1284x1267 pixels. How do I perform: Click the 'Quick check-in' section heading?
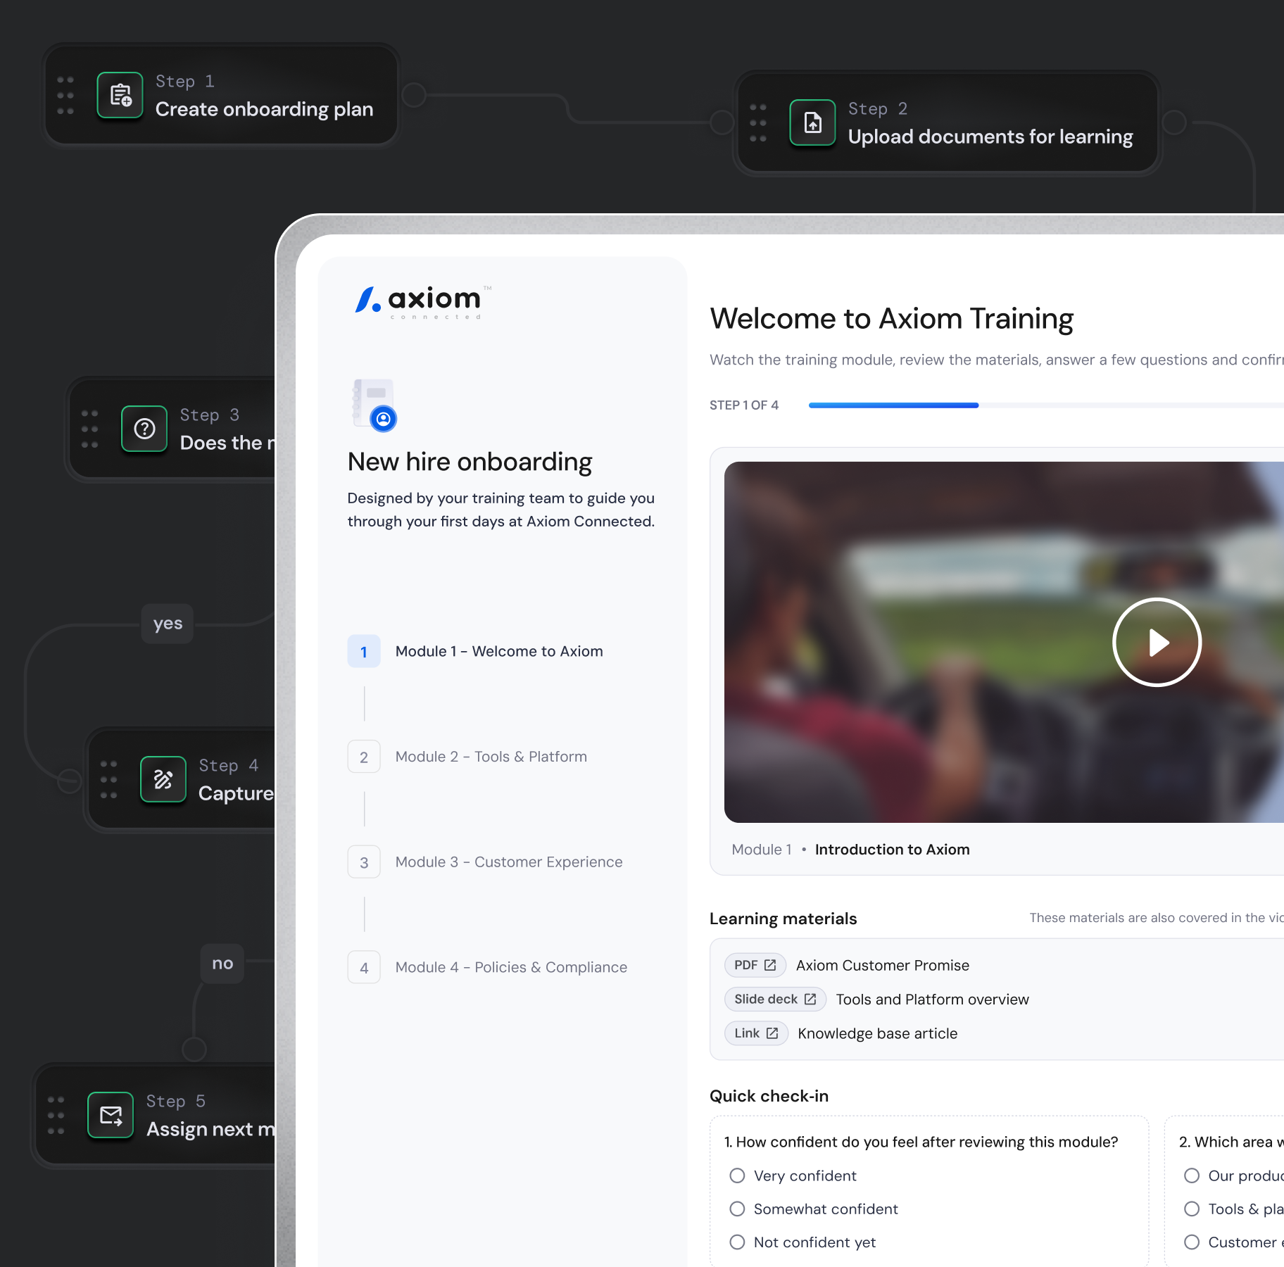(769, 1095)
